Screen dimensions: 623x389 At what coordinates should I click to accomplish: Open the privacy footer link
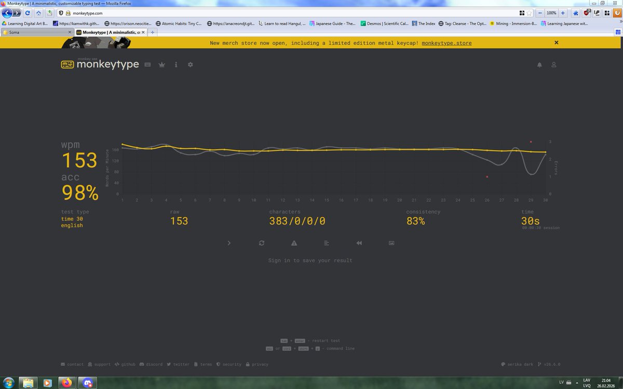coord(257,365)
